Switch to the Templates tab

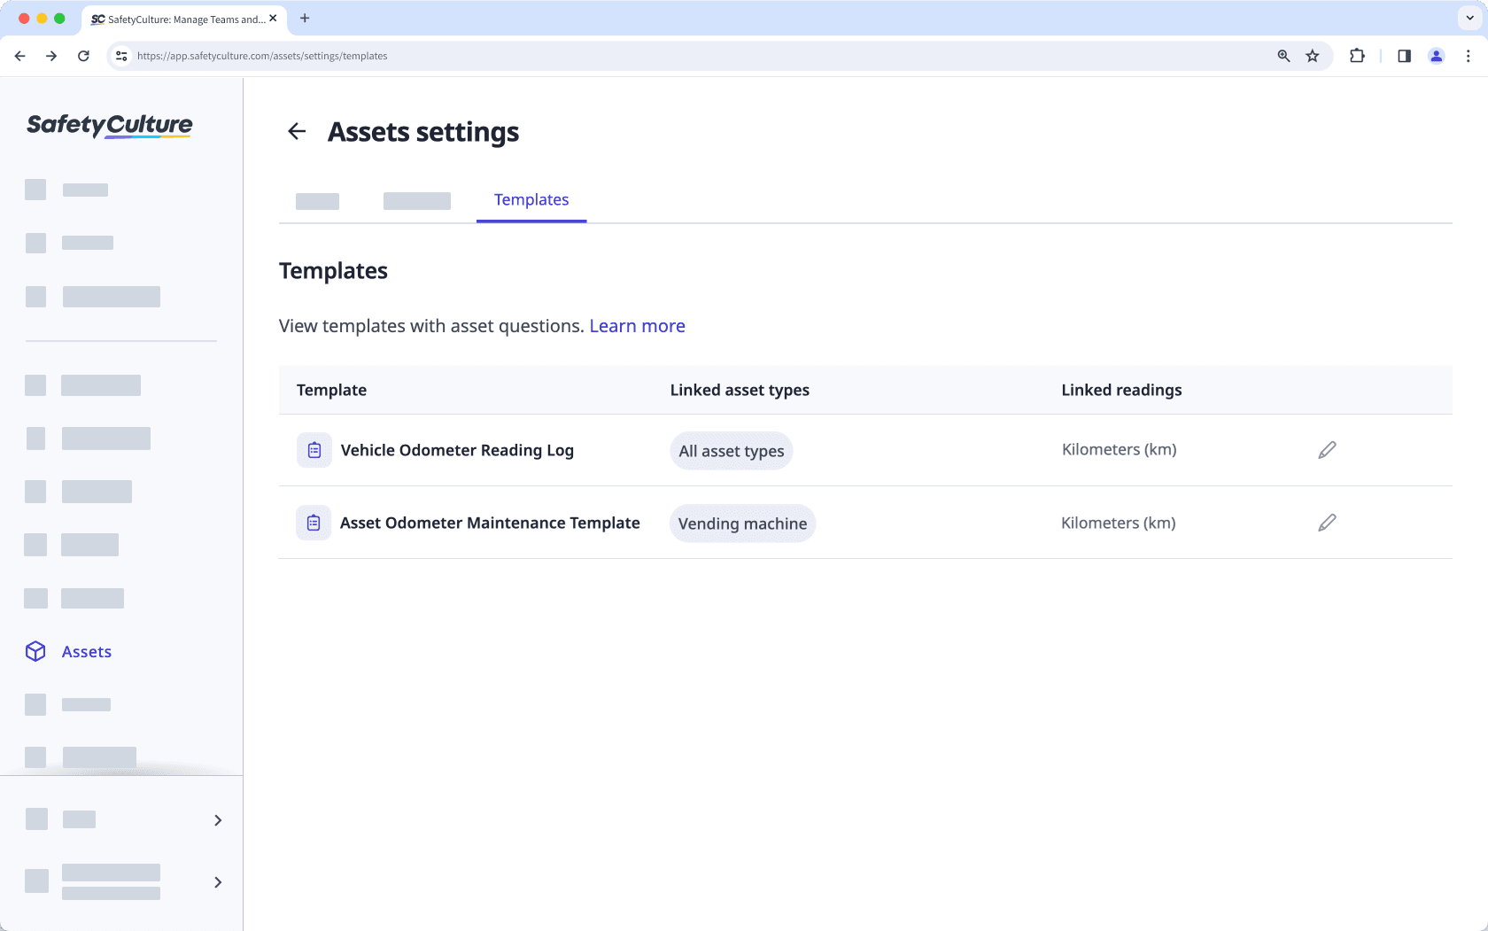[531, 199]
